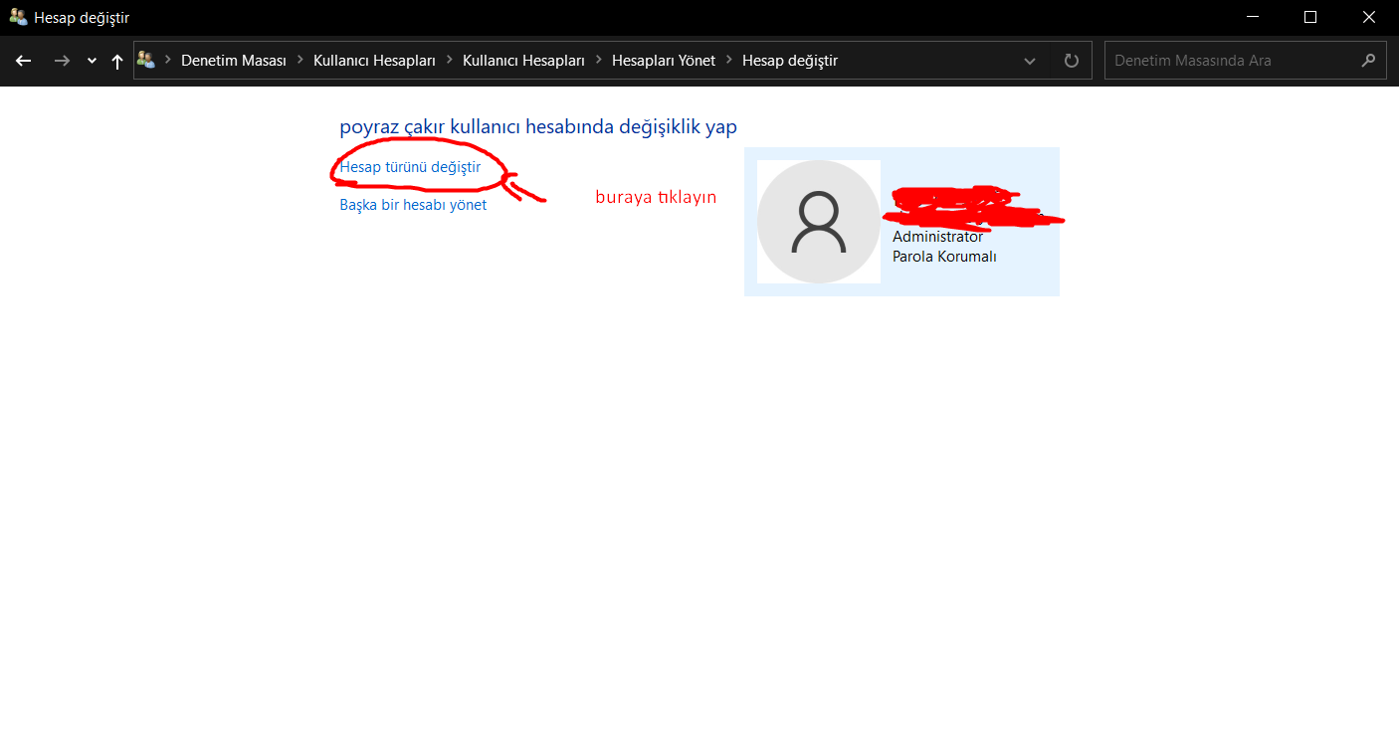Open the Hesapları Yönet breadcrumb
1399x731 pixels.
coord(664,61)
